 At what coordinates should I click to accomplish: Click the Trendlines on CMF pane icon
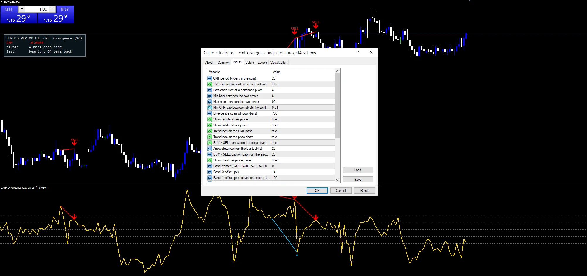[x=210, y=131]
